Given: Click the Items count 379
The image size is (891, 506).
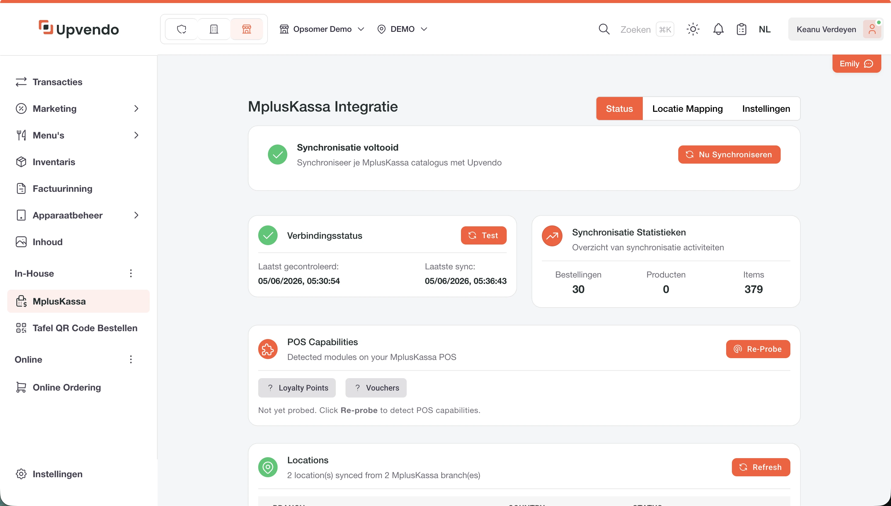Looking at the screenshot, I should click(753, 289).
